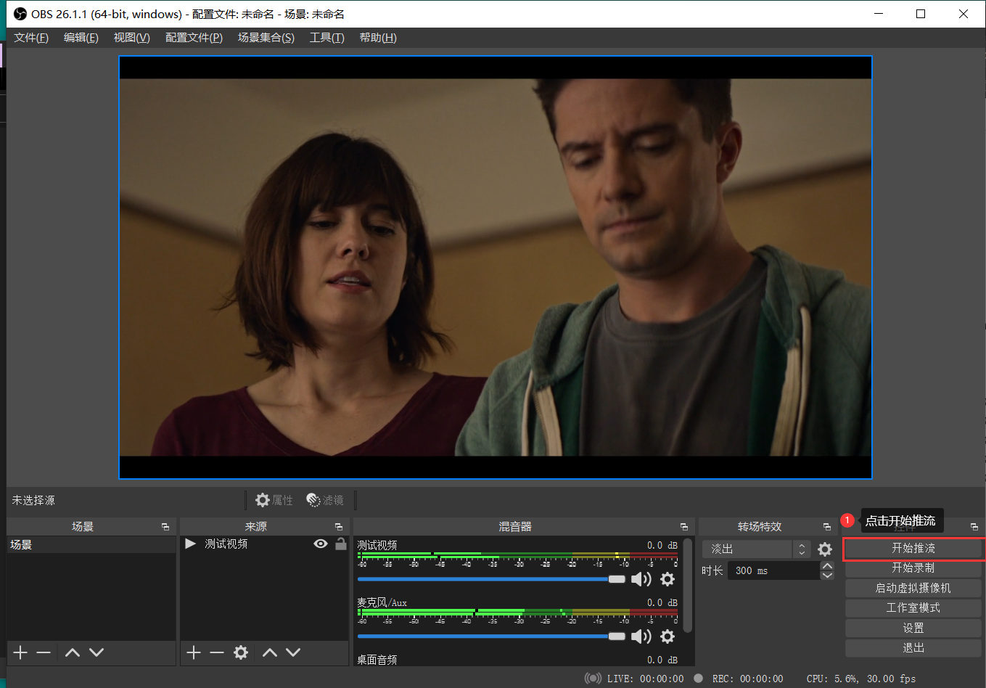Pop out the 场景 dock panel

(165, 527)
